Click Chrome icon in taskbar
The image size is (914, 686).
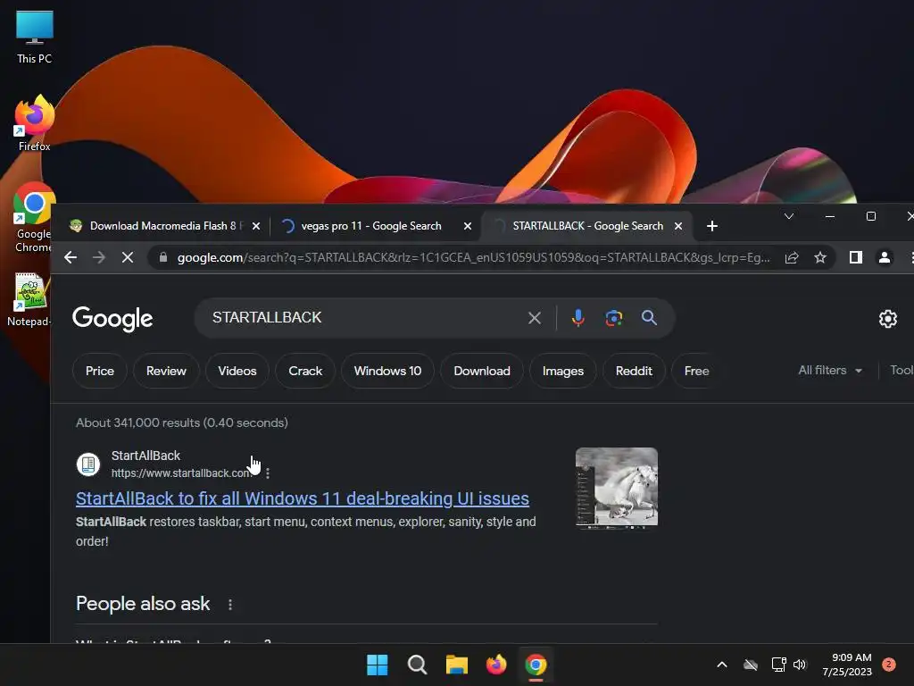536,665
